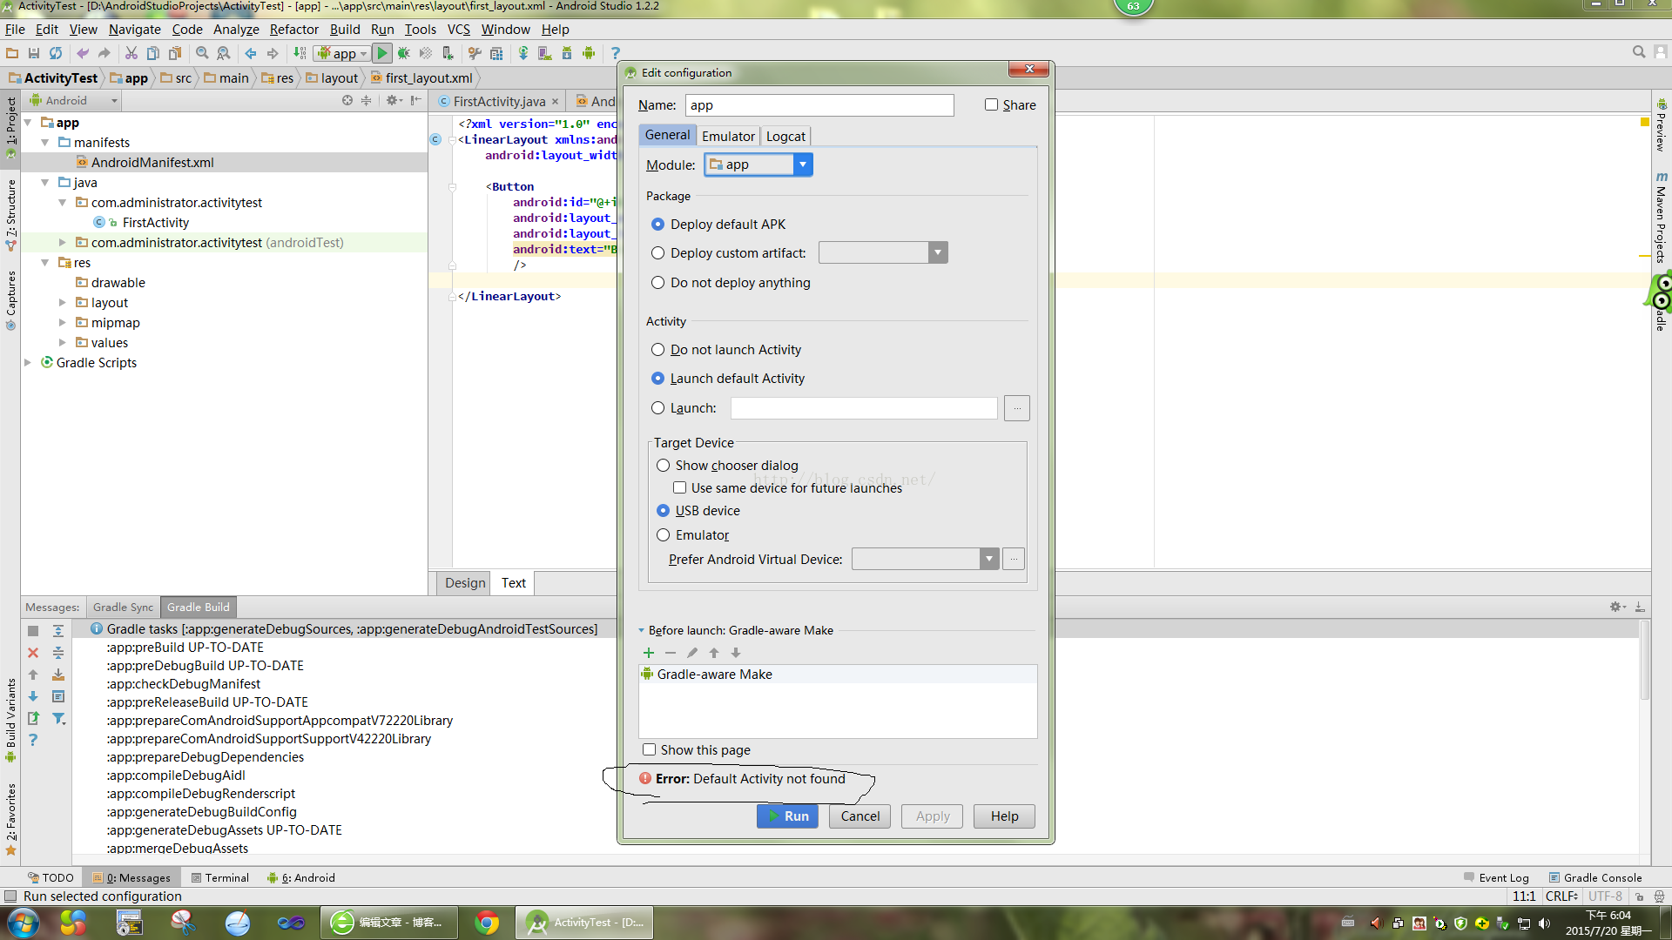Screen dimensions: 1672x940
Task: Switch to the Emulator tab in configuration dialog
Action: point(728,136)
